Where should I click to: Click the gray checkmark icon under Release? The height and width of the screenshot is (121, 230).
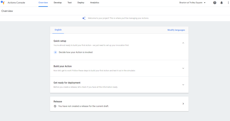coord(55,106)
